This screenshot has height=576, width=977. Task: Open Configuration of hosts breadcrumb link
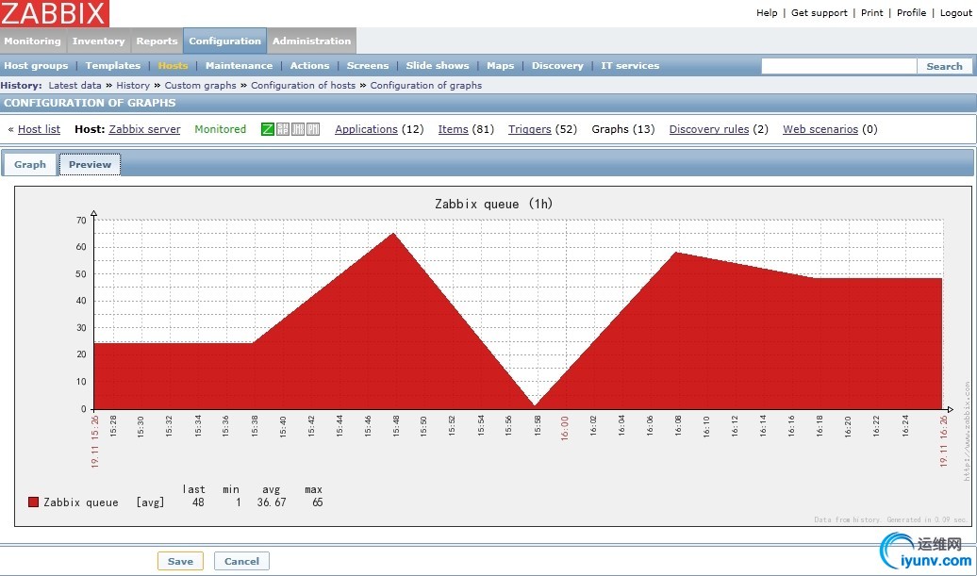coord(303,85)
